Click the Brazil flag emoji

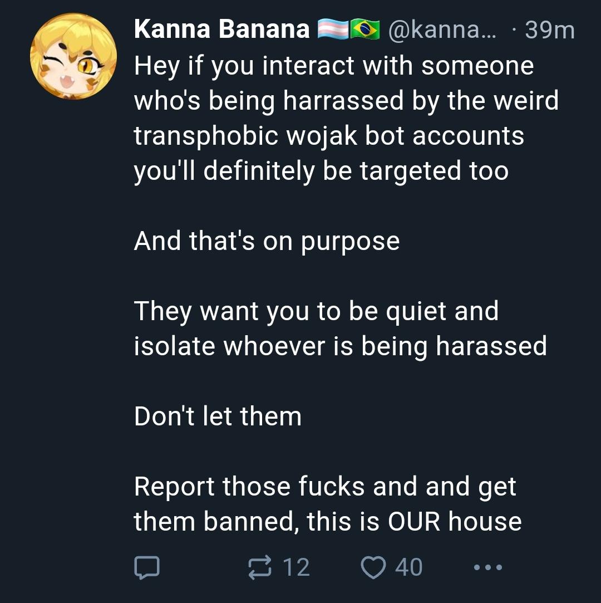tap(364, 30)
